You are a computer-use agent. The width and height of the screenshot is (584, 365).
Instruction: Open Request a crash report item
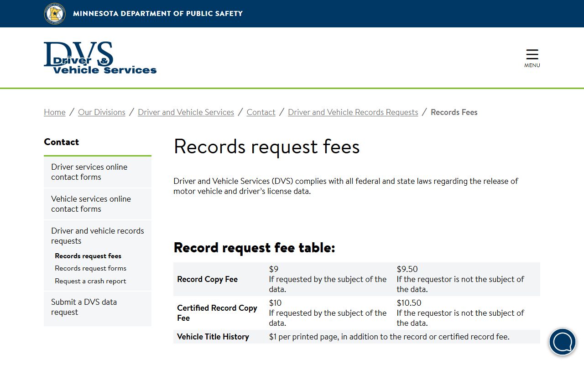point(90,281)
